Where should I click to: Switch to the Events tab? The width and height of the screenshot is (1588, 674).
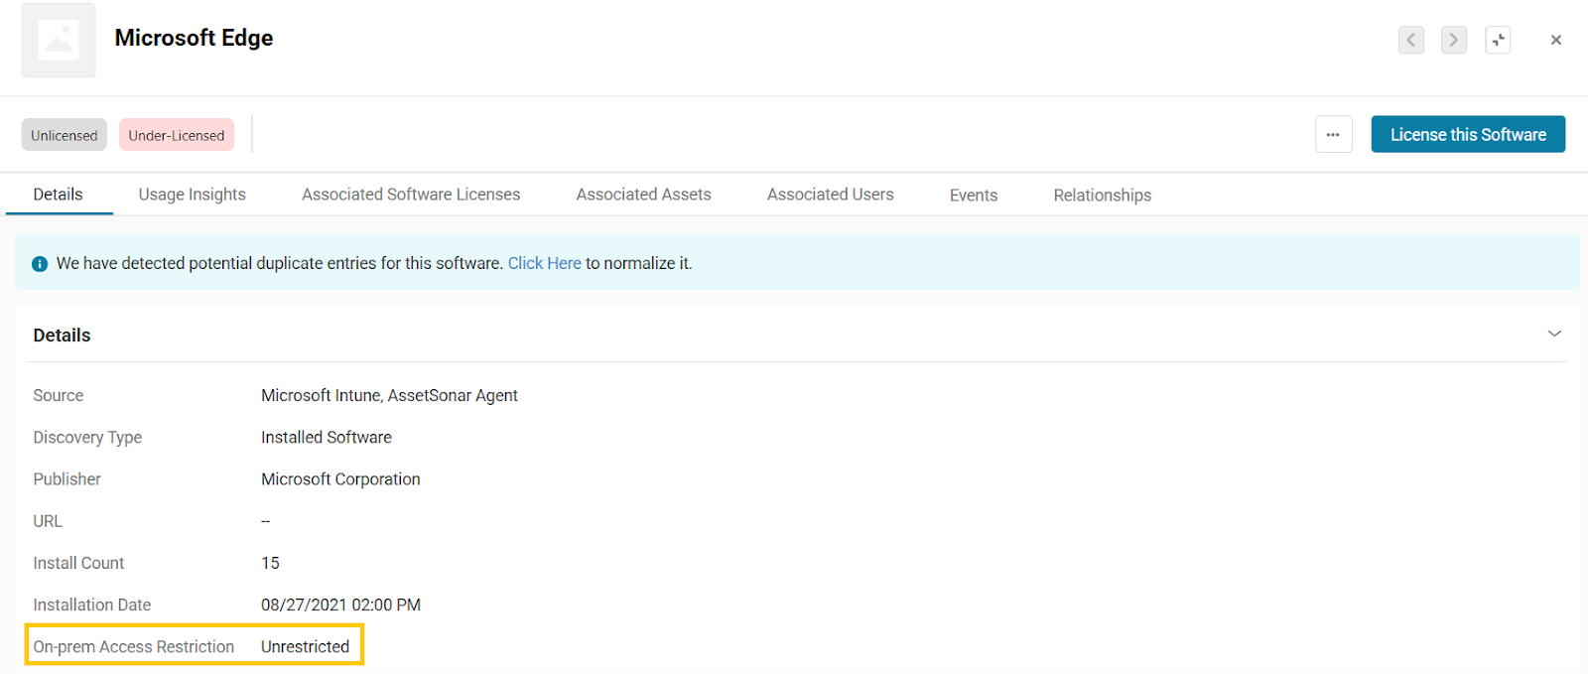pos(974,196)
